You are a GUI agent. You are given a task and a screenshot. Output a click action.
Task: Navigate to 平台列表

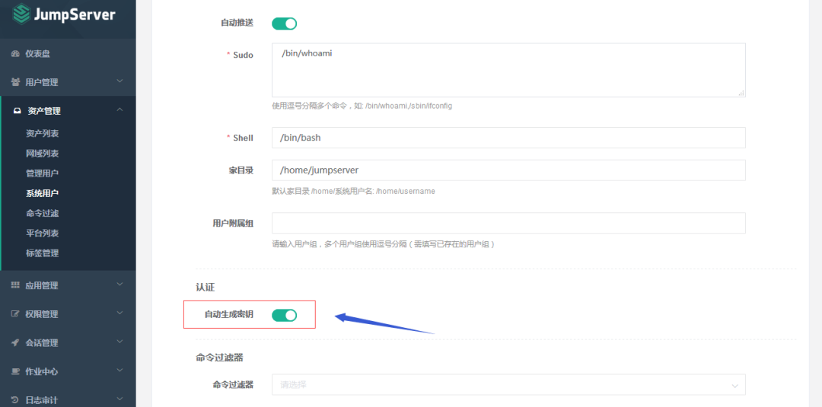[x=43, y=233]
